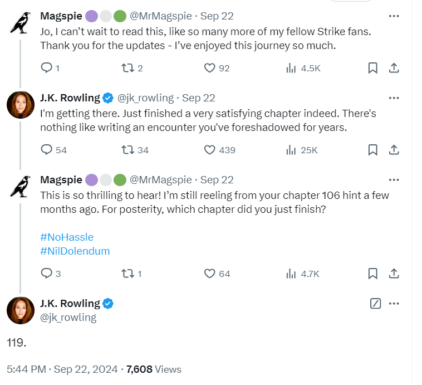The height and width of the screenshot is (385, 422).
Task: Open the #NilDolendum hashtag
Action: coord(75,251)
